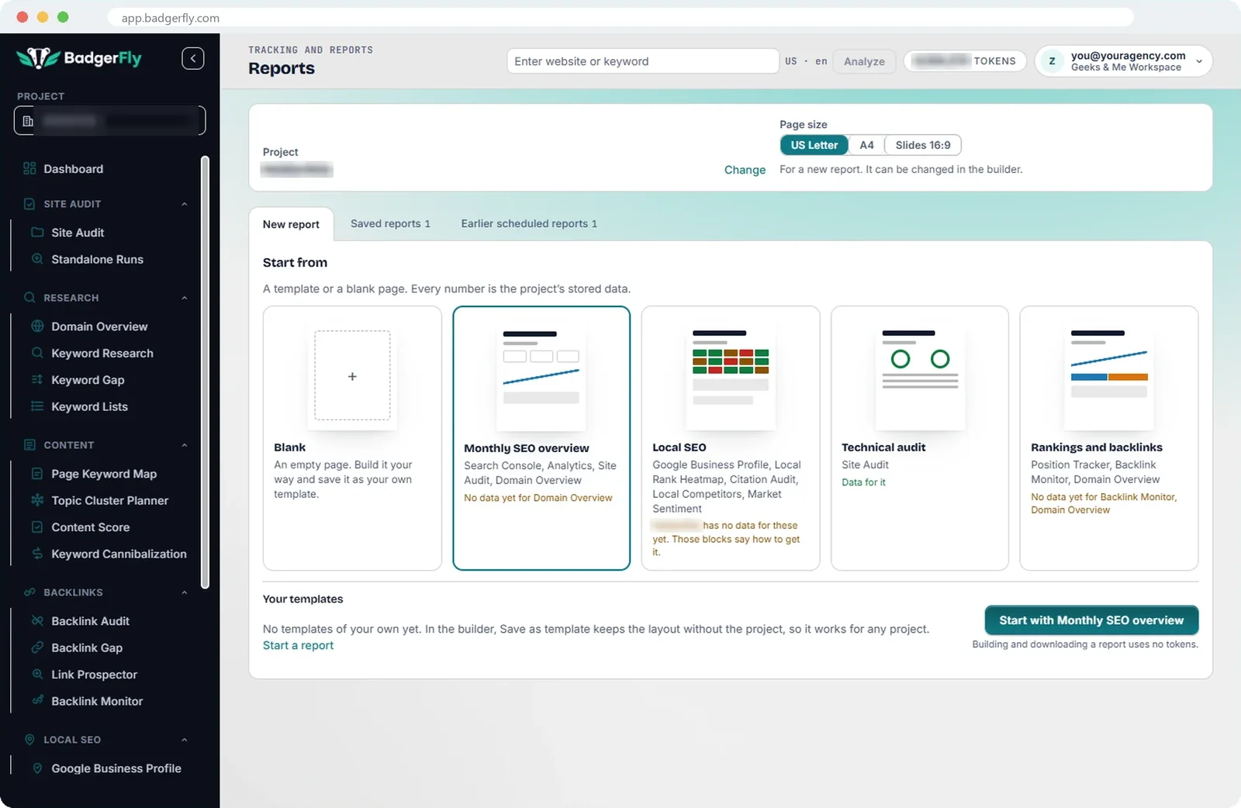The height and width of the screenshot is (808, 1241).
Task: Switch to the New report tab
Action: click(x=291, y=224)
